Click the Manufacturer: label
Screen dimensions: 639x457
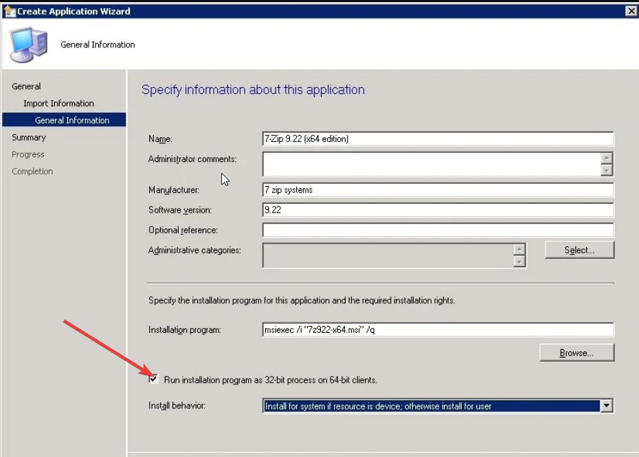[174, 190]
